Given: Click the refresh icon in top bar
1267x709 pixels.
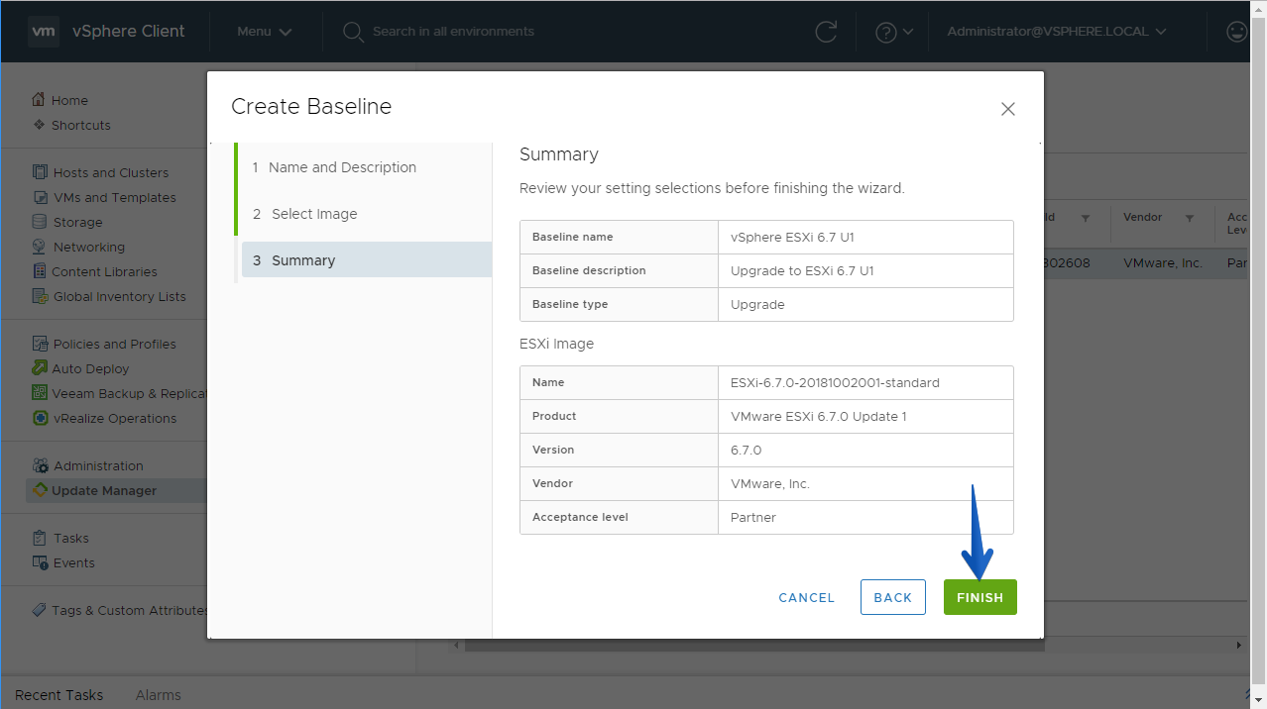Looking at the screenshot, I should click(x=826, y=32).
